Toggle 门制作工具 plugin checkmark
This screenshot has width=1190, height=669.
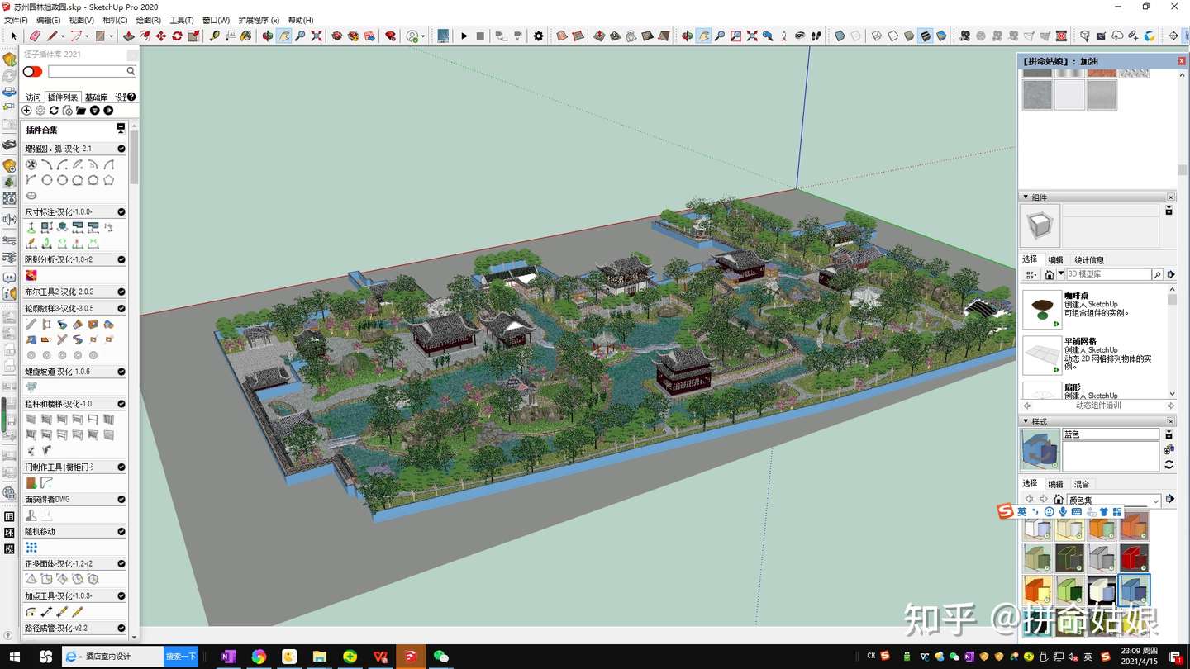click(x=121, y=467)
